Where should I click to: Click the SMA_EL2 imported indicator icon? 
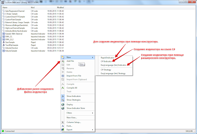(x=4, y=39)
